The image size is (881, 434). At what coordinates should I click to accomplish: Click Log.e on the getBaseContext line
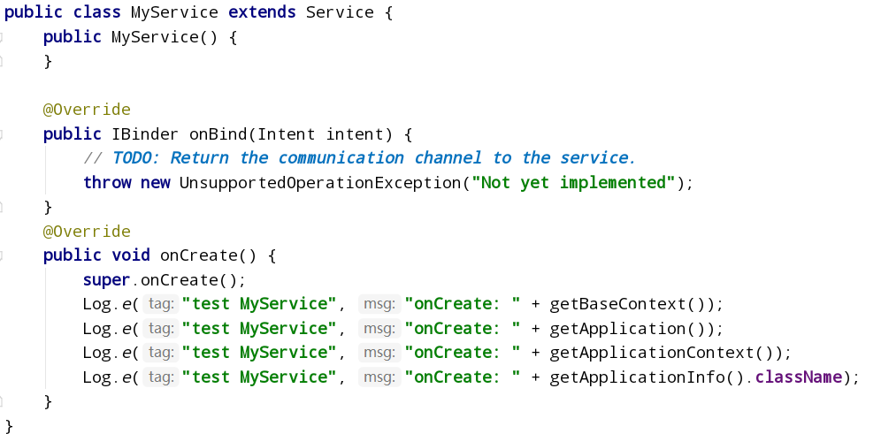107,304
